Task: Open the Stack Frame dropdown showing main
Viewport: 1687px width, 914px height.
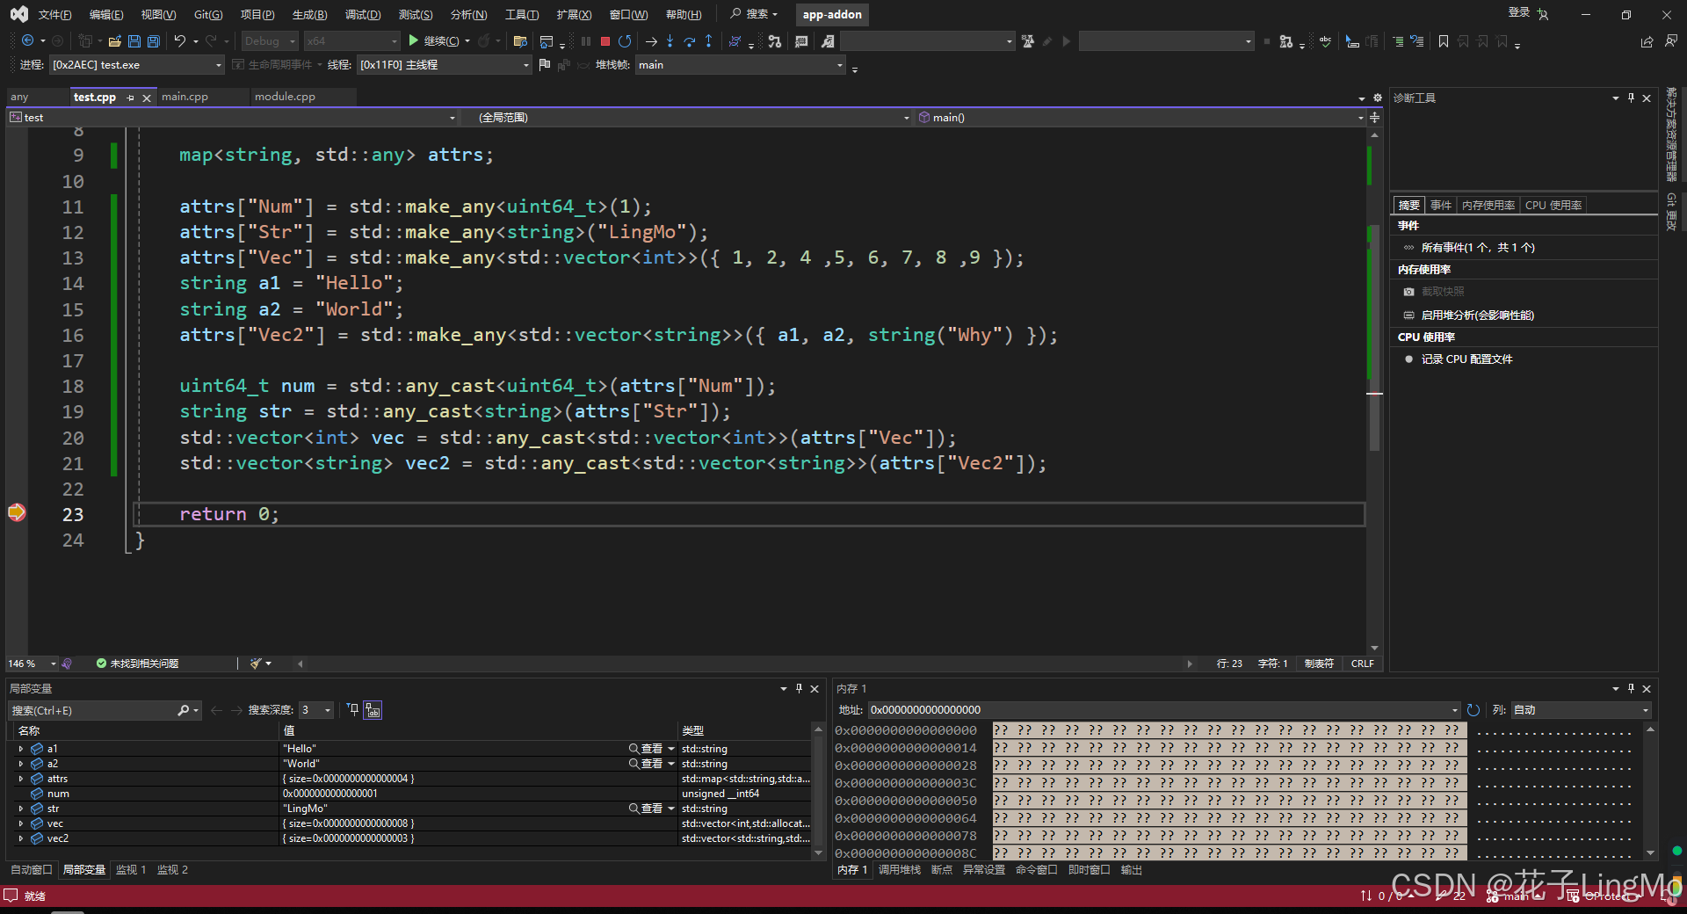Action: [741, 64]
